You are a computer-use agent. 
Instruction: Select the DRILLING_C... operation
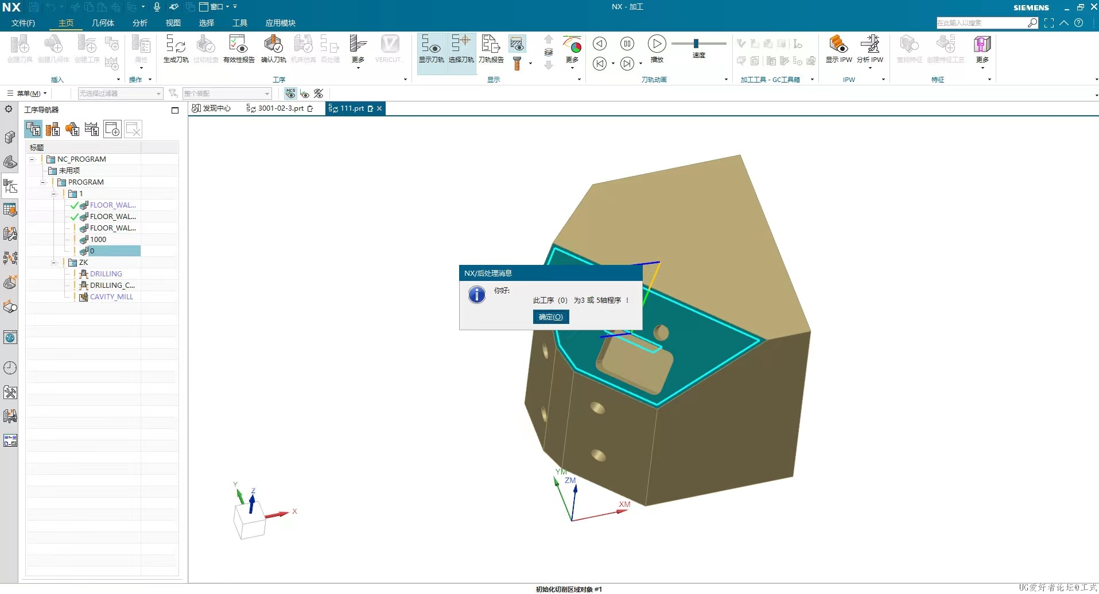coord(112,286)
